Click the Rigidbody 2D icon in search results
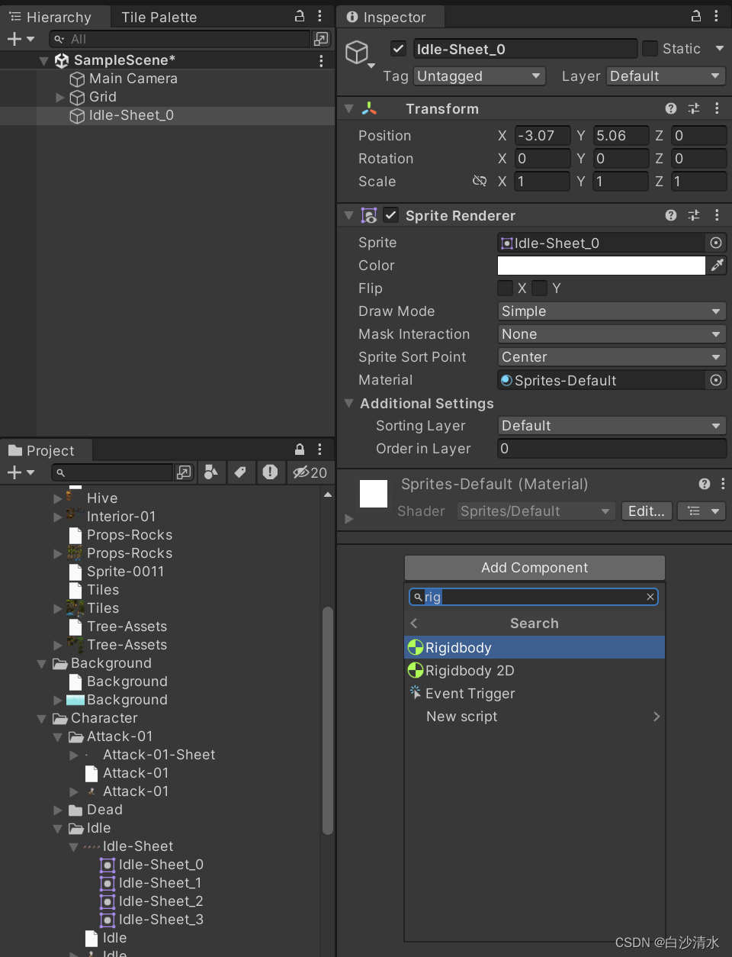732x957 pixels. pyautogui.click(x=416, y=671)
